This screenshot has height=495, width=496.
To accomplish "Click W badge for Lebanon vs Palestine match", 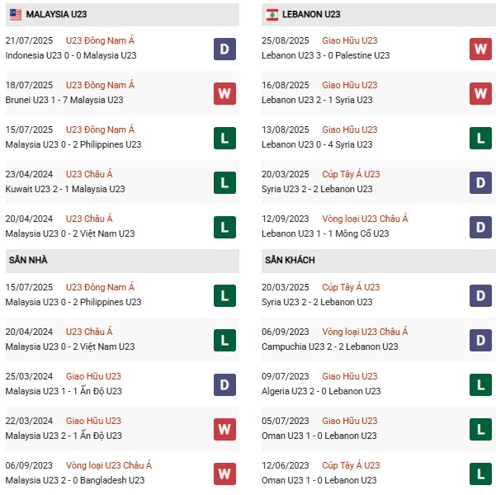I will tap(481, 49).
